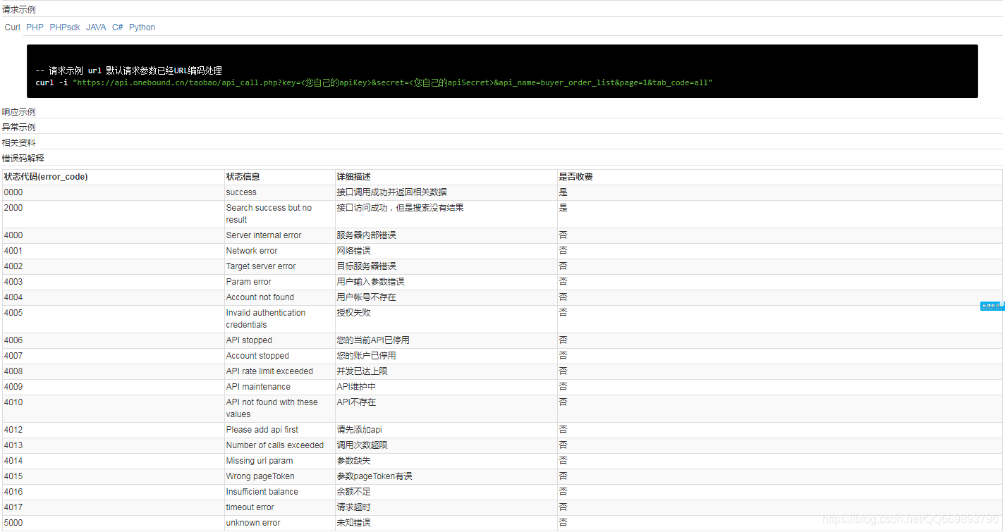Screen dimensions: 1005x532
Task: Click the 服务器内部错误 description
Action: (x=446, y=235)
